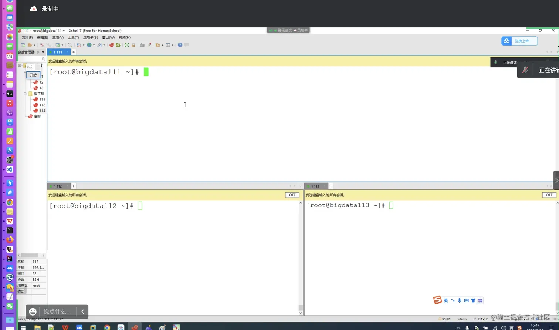559x330 pixels.
Task: Click the muted microphone icon in overlay
Action: 525,70
